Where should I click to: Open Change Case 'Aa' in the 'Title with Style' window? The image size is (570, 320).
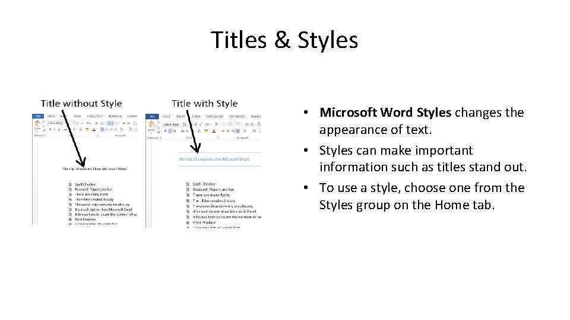tap(208, 124)
